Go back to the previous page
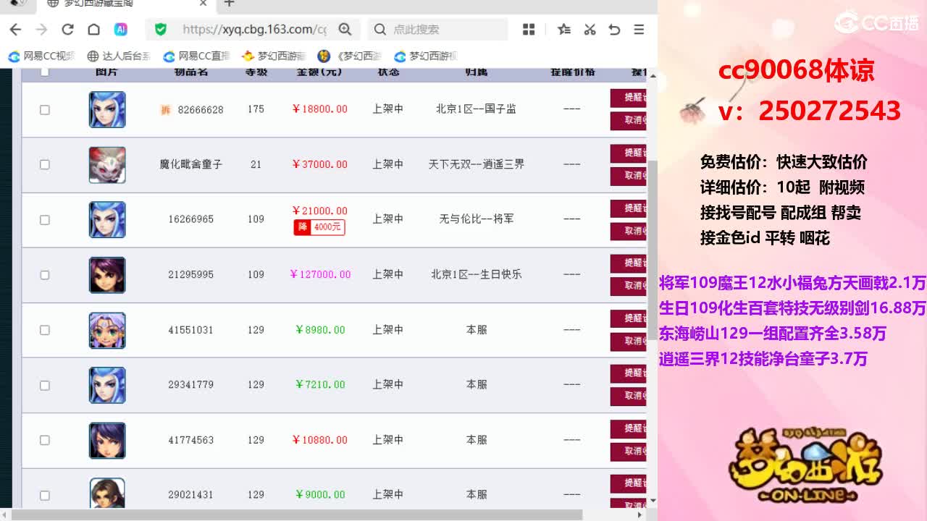The height and width of the screenshot is (521, 927). [x=15, y=30]
